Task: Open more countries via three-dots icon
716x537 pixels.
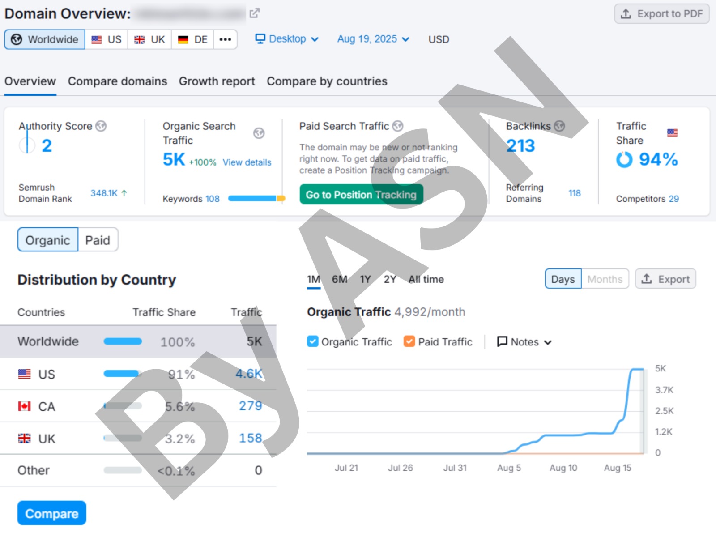Action: [225, 39]
